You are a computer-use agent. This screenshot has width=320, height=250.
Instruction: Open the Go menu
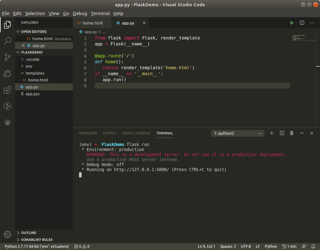tap(66, 13)
